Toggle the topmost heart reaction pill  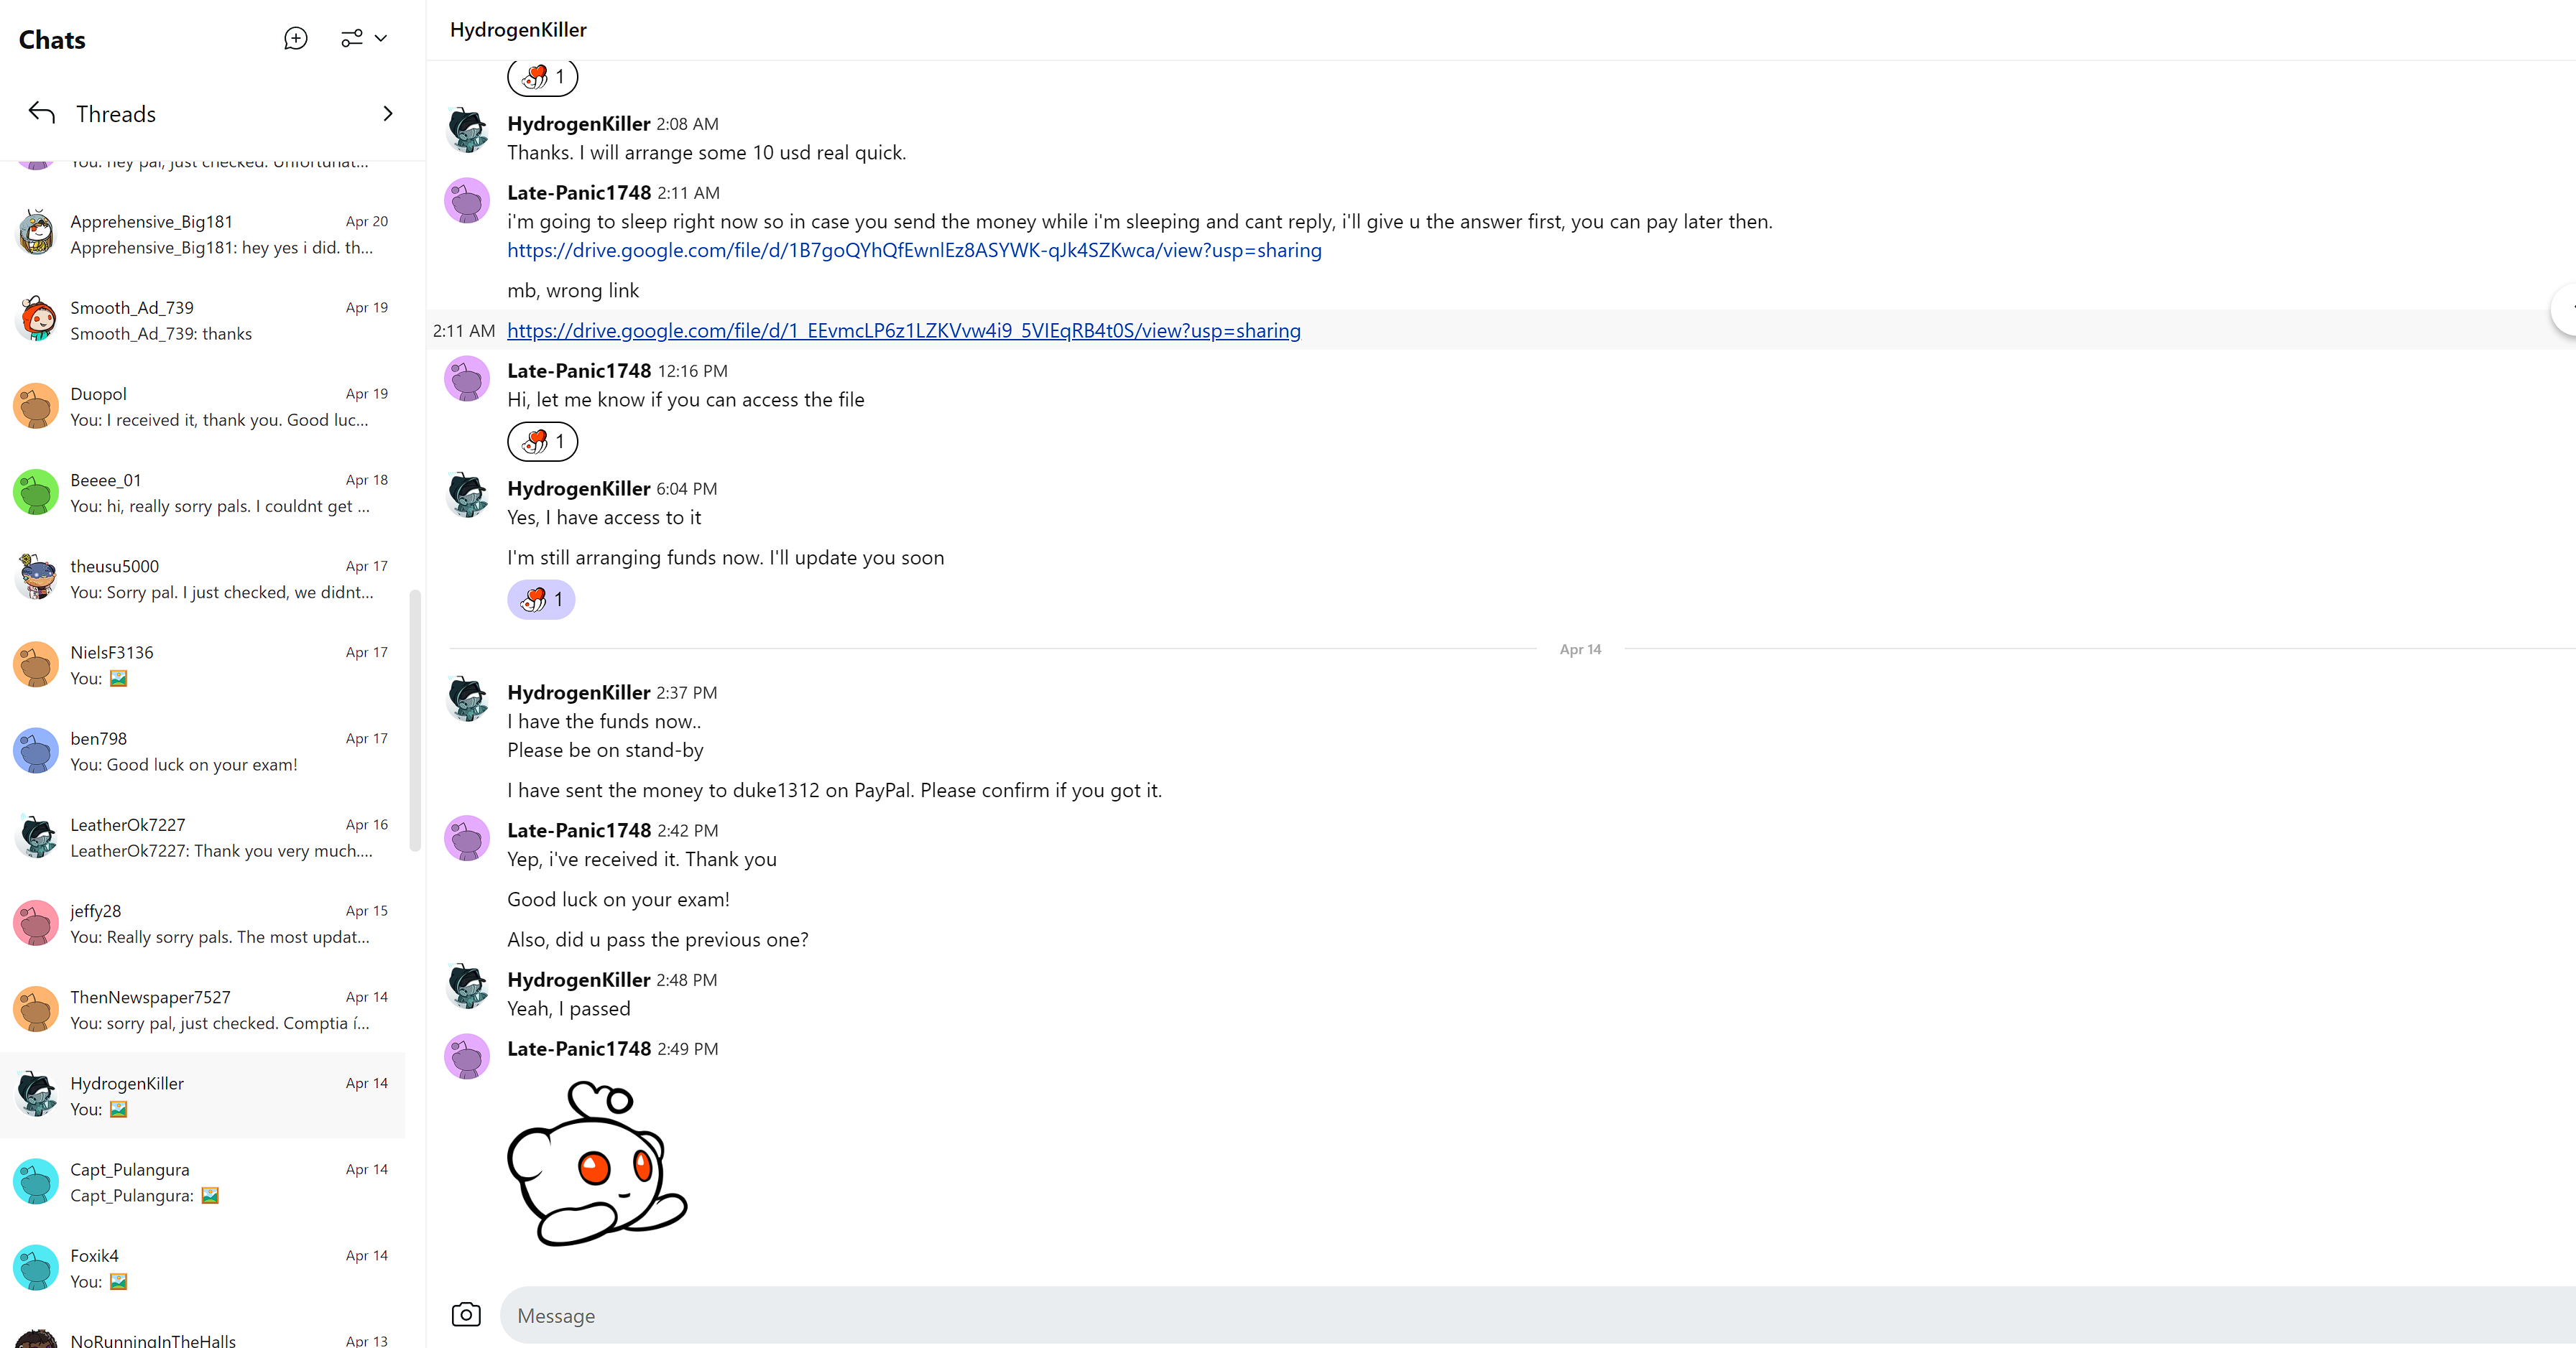tap(542, 77)
